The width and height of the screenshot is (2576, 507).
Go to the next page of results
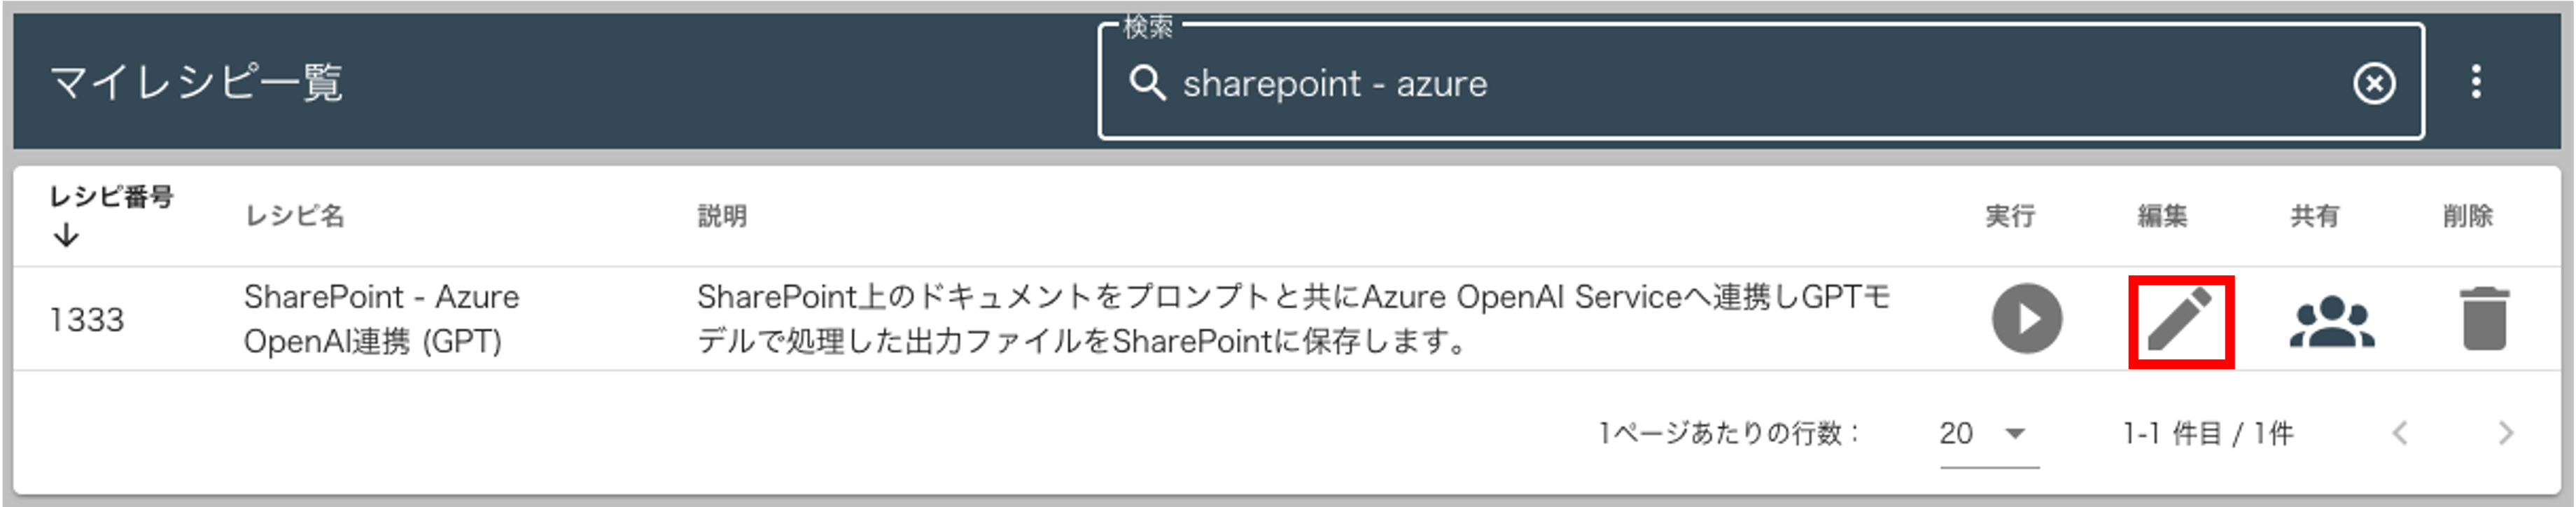[2505, 433]
